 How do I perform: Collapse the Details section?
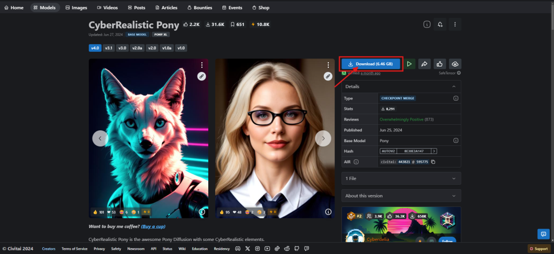tap(453, 86)
